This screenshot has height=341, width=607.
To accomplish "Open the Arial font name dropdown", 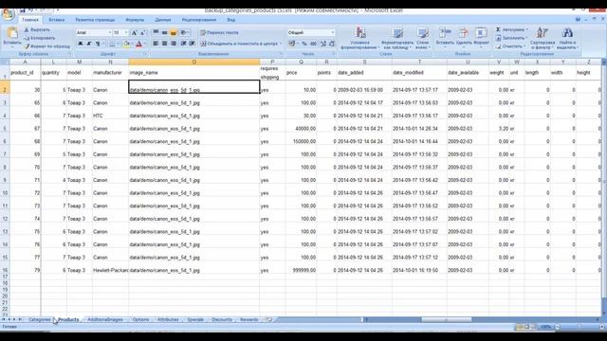I will (110, 33).
